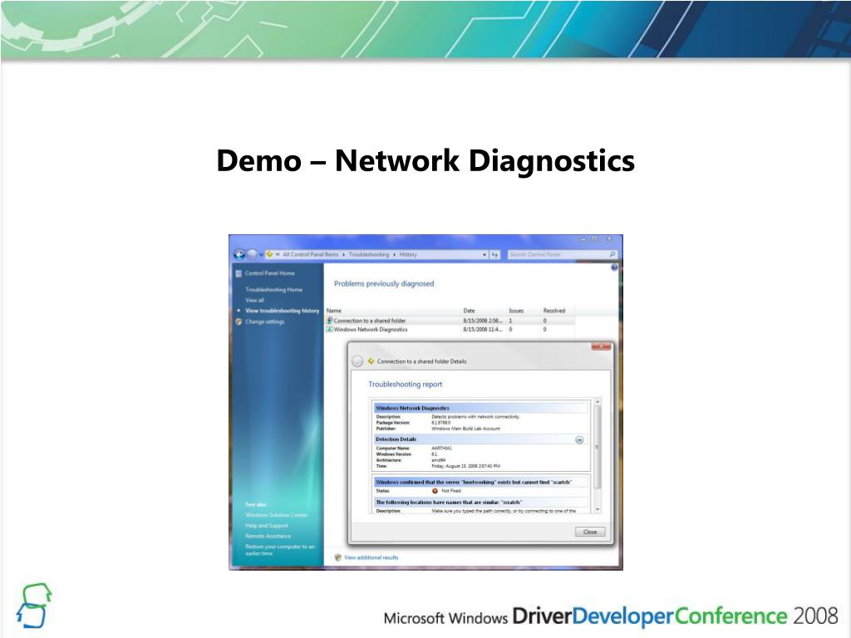Close the details dialog with red X
This screenshot has width=851, height=638.
click(x=601, y=346)
